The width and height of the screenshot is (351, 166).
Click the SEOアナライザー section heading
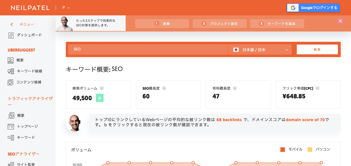pyautogui.click(x=24, y=154)
